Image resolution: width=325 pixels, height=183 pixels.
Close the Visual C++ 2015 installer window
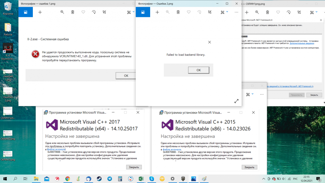point(253,112)
